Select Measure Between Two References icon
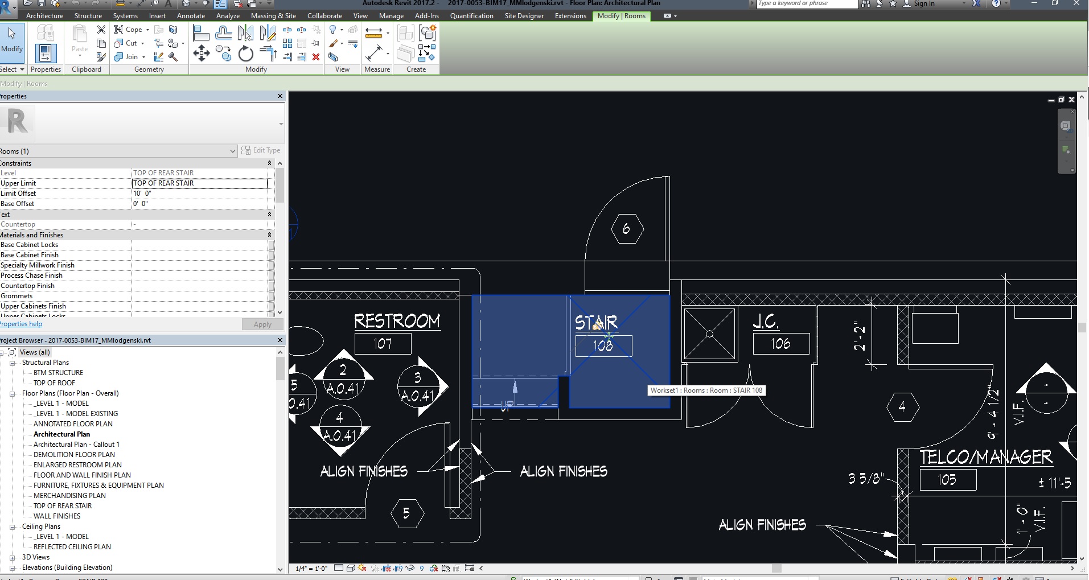Screen dimensions: 1089x580 tap(373, 54)
